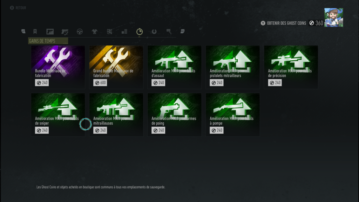Click the RT next category button
Image resolution: width=359 pixels, height=202 pixels.
pyautogui.click(x=182, y=31)
